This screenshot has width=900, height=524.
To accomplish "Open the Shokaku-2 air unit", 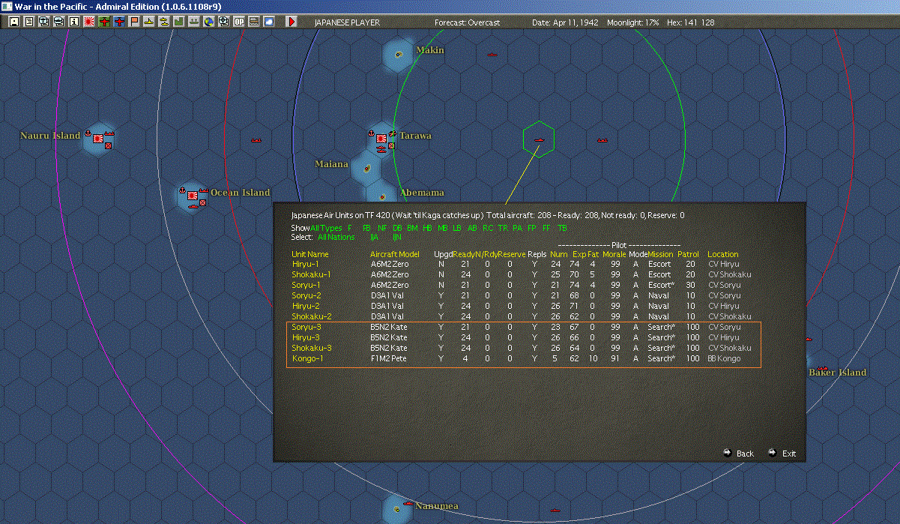I will 311,316.
